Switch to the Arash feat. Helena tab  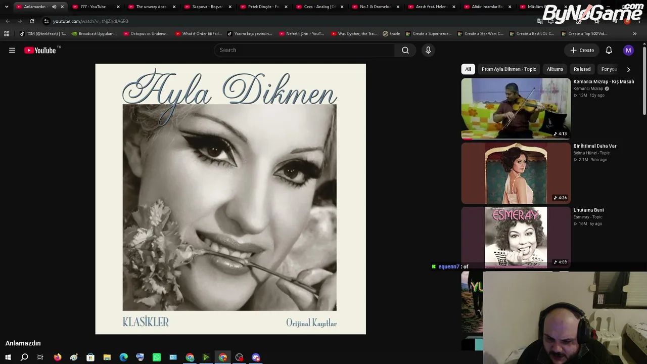pos(431,7)
